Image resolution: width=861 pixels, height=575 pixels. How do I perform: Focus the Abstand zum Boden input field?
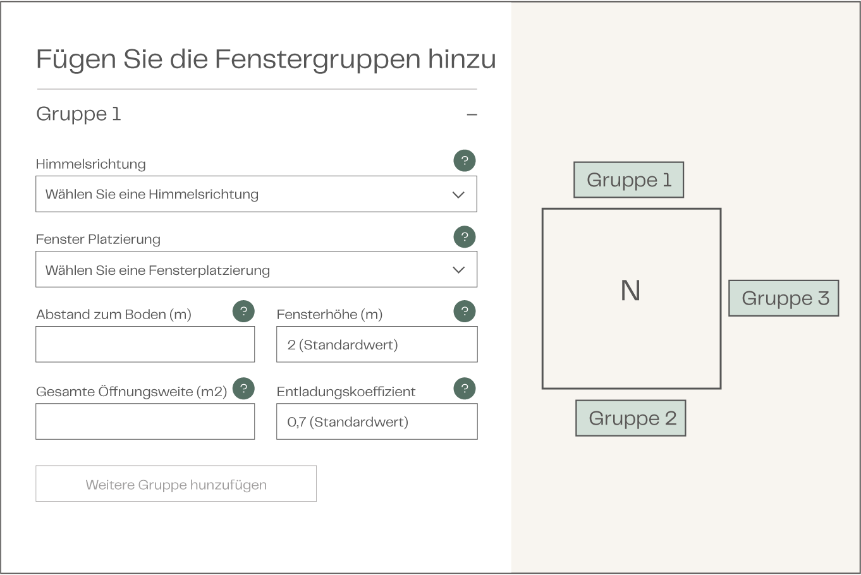coord(145,344)
